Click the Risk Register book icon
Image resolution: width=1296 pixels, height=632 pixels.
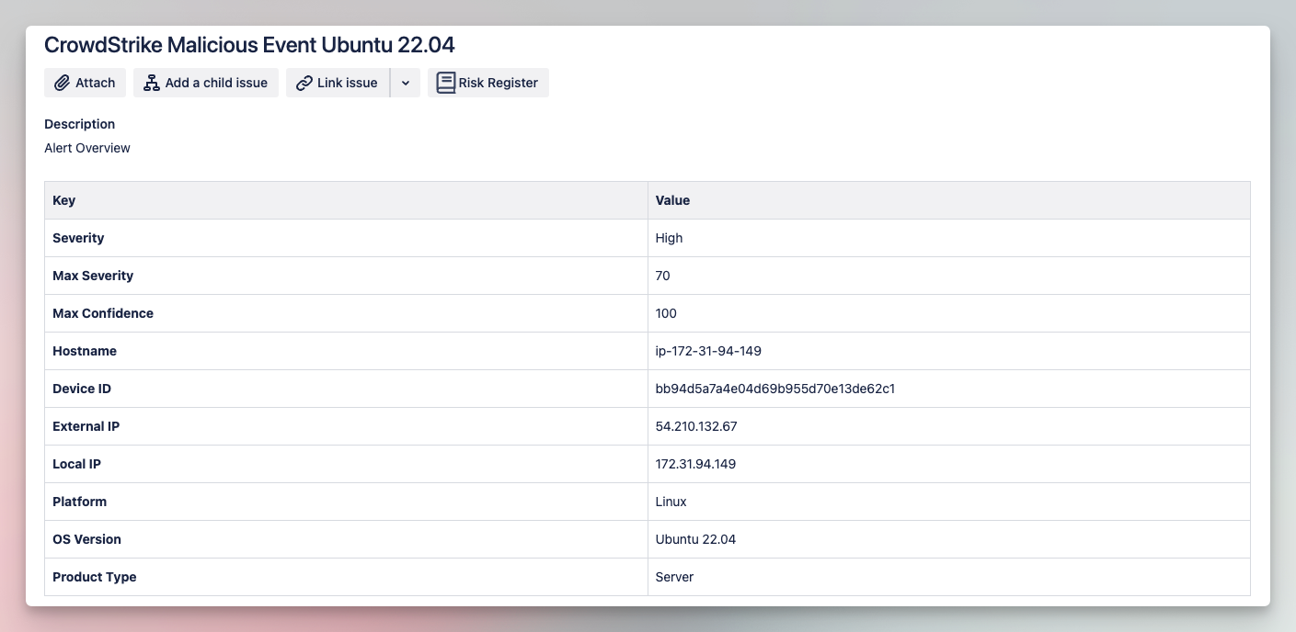click(446, 83)
